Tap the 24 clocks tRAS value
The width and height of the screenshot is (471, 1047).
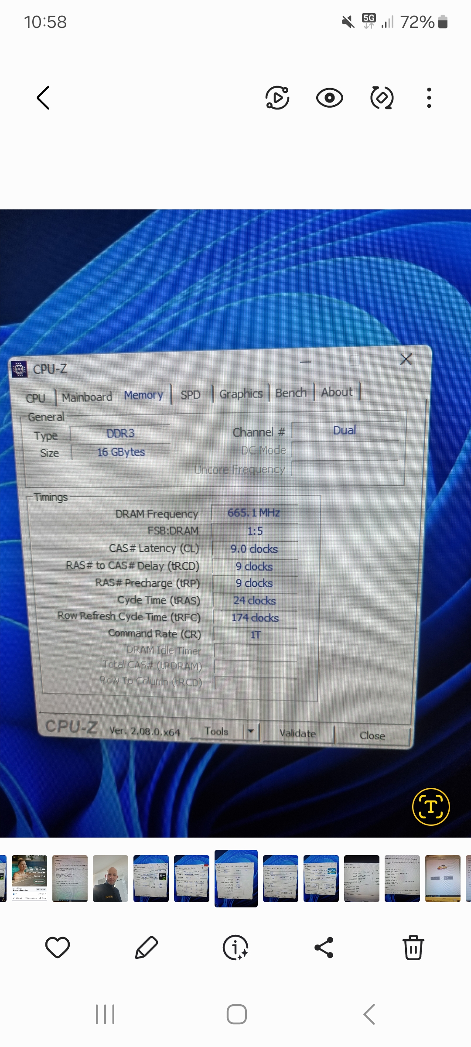pyautogui.click(x=255, y=601)
